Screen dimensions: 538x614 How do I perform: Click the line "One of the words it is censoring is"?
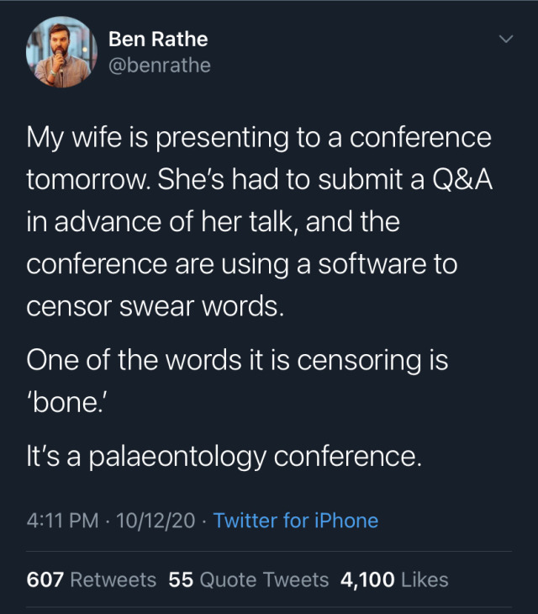click(x=237, y=361)
